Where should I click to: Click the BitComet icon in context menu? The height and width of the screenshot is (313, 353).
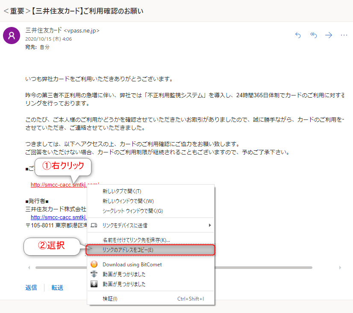[x=94, y=264]
